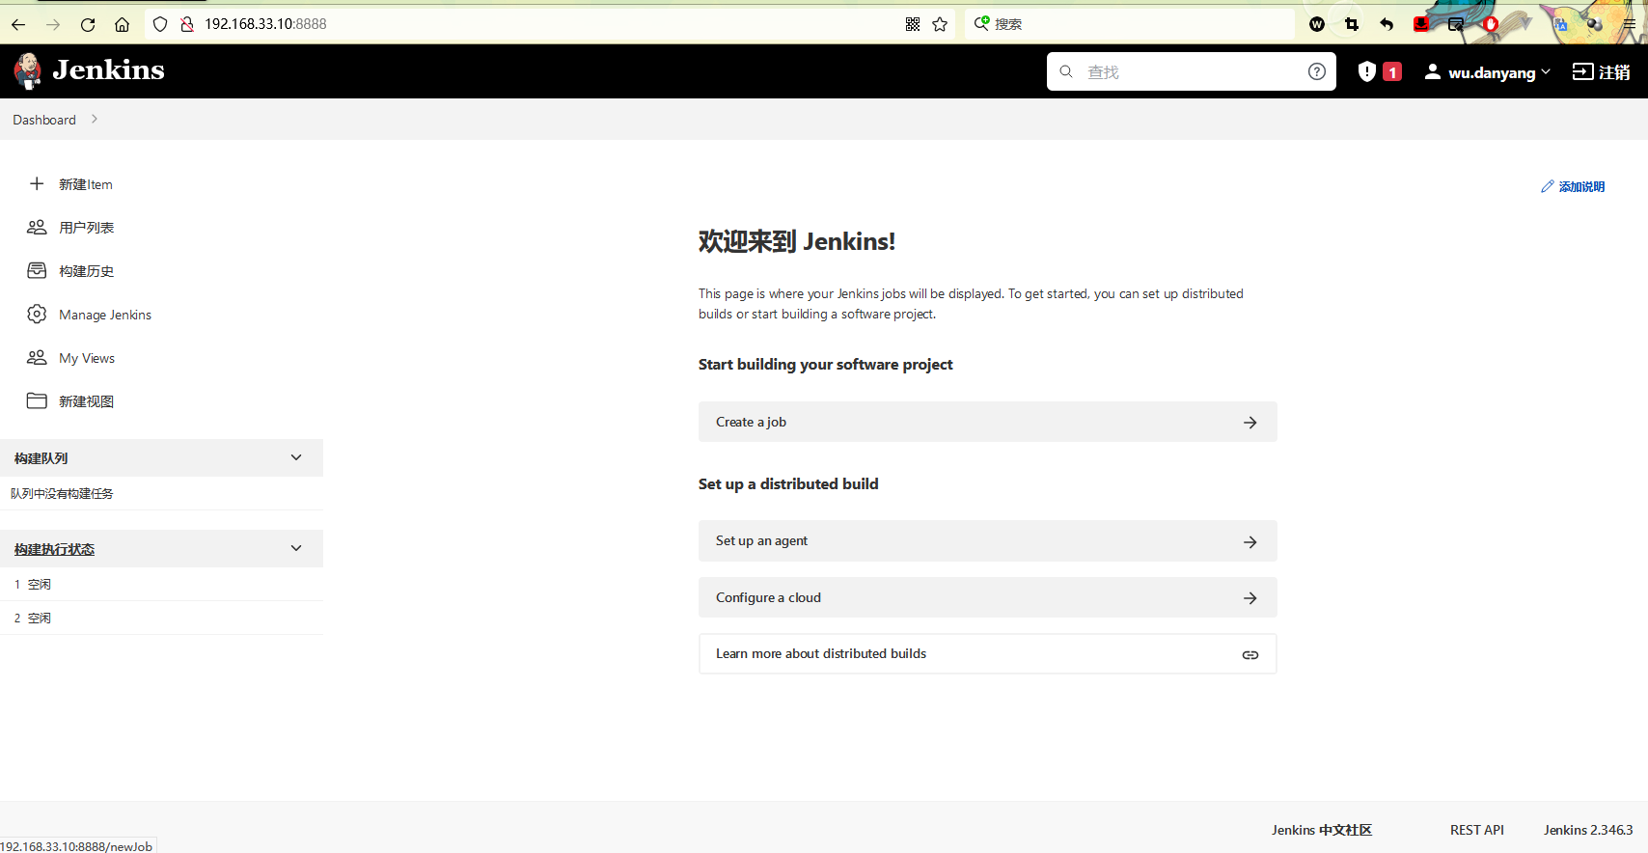Click the 新建视图 folder icon
Image resolution: width=1648 pixels, height=853 pixels.
tap(37, 401)
